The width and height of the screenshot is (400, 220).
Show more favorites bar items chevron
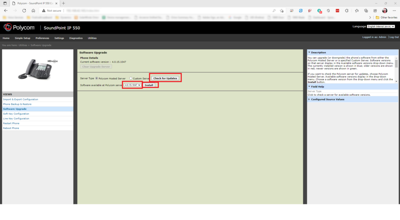(x=370, y=17)
